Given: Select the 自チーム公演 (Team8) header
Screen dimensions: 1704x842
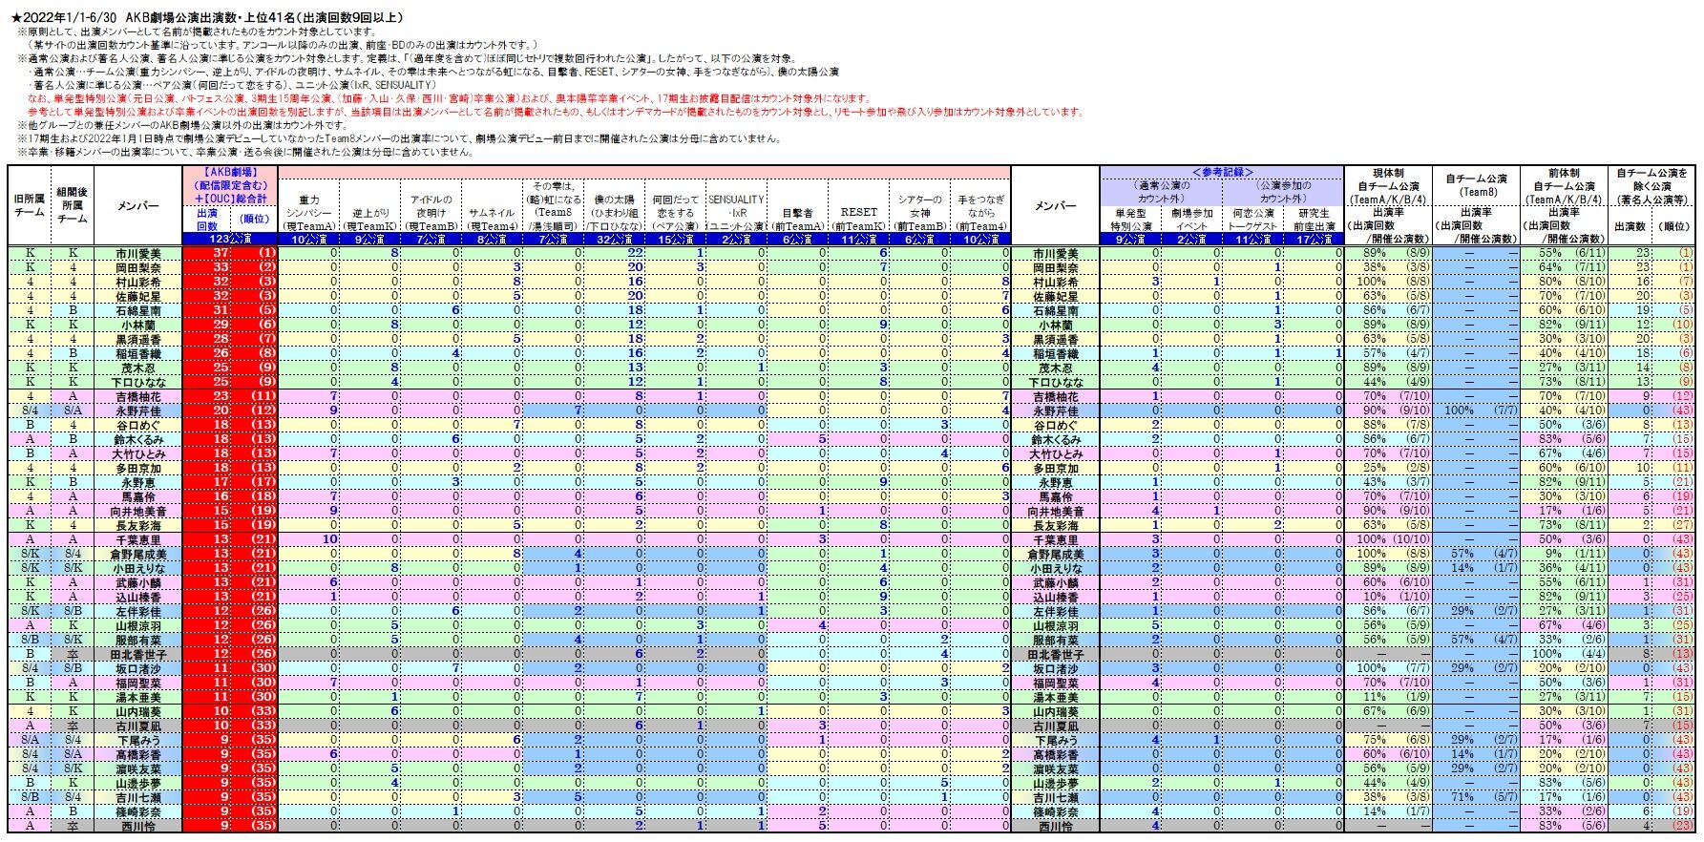Looking at the screenshot, I should pyautogui.click(x=1475, y=186).
